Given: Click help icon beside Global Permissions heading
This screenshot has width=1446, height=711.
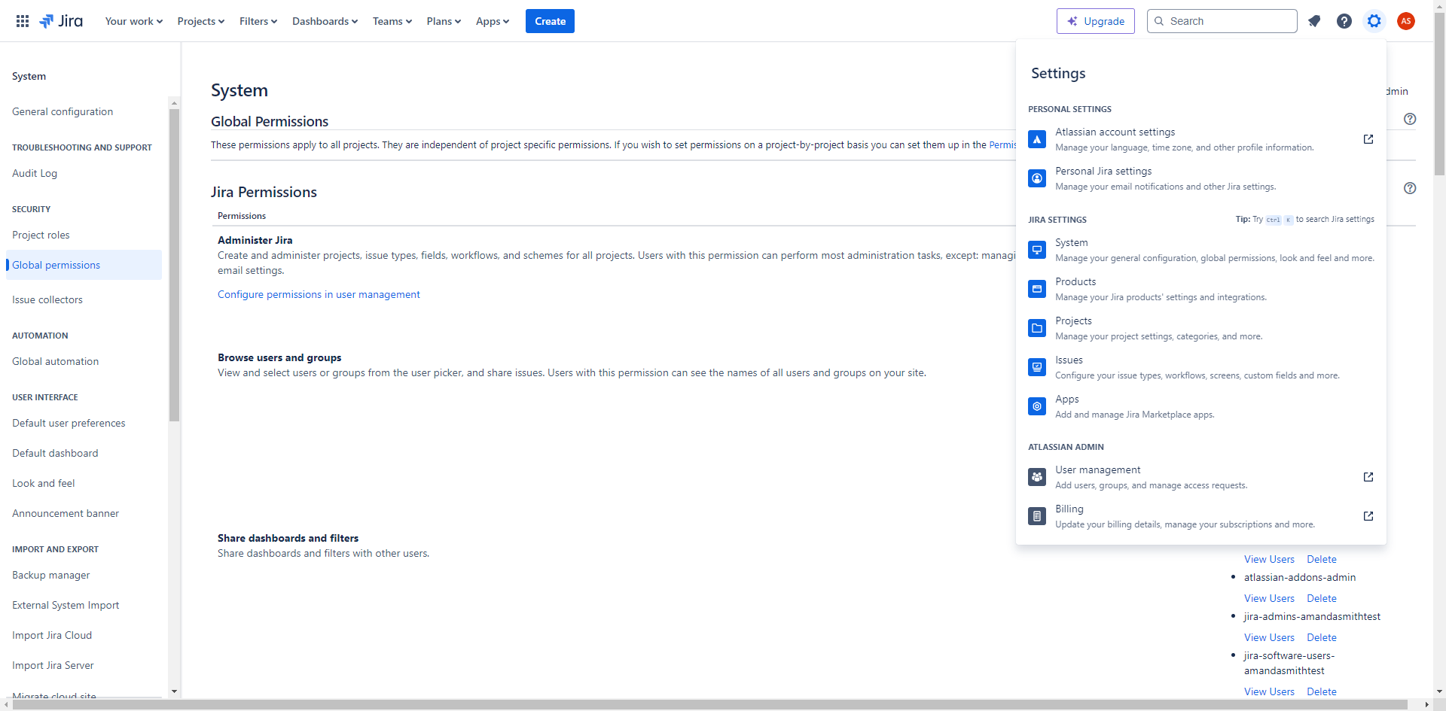Looking at the screenshot, I should 1410,119.
